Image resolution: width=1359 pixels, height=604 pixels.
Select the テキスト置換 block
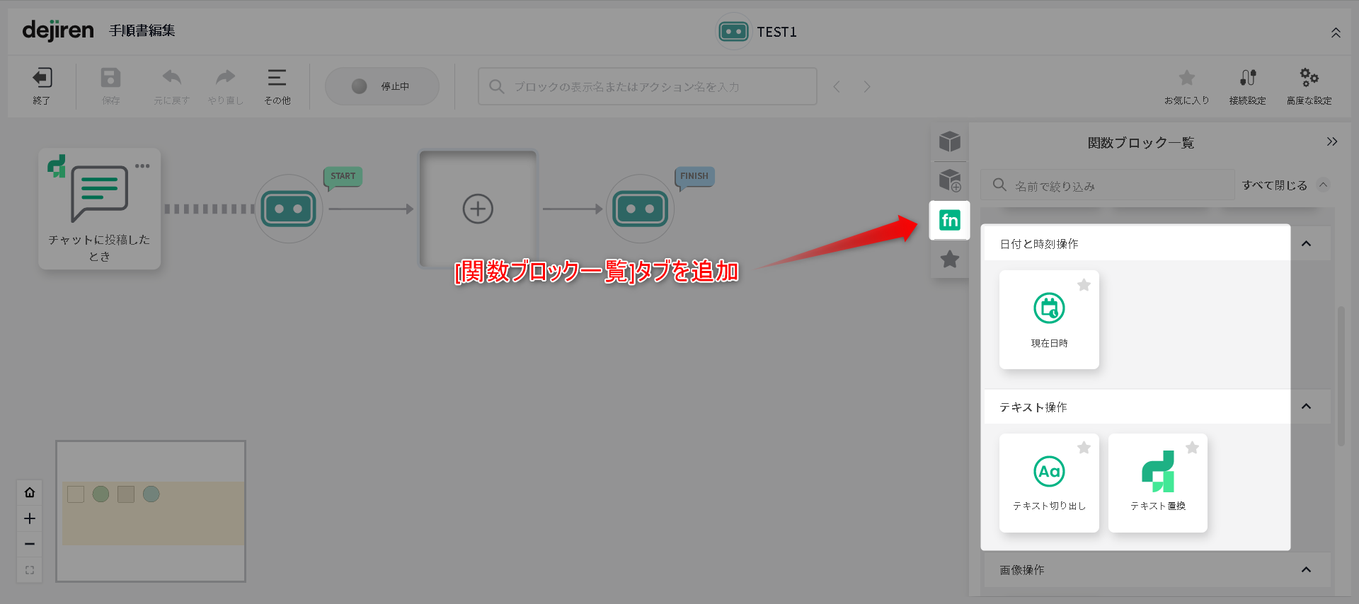tap(1158, 483)
